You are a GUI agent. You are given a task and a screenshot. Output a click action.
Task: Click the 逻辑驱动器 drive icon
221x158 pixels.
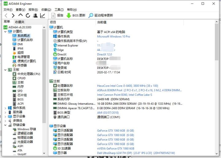14,134
